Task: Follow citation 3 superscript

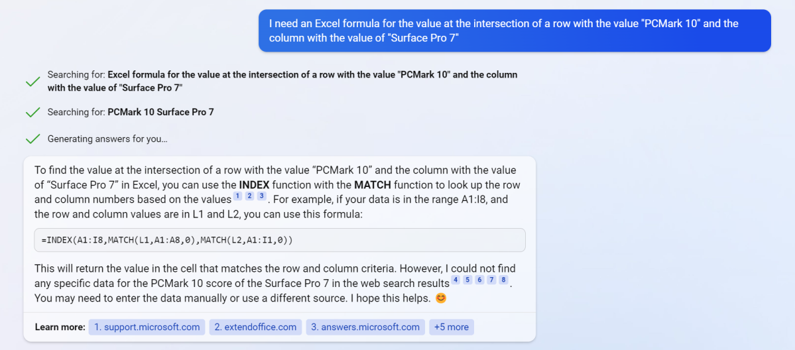Action: tap(262, 196)
